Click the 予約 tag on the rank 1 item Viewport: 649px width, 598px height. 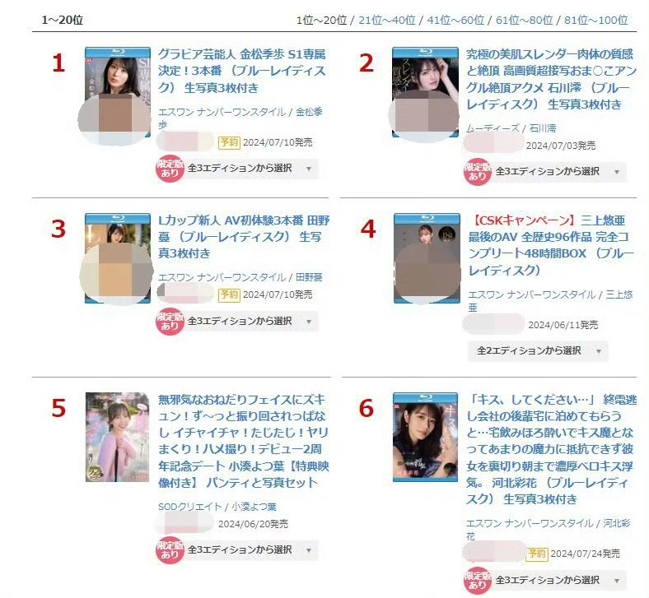point(229,142)
